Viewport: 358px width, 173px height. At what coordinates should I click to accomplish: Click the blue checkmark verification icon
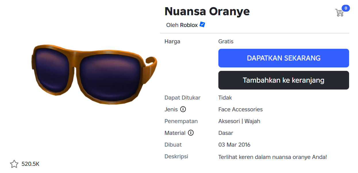[x=202, y=25]
